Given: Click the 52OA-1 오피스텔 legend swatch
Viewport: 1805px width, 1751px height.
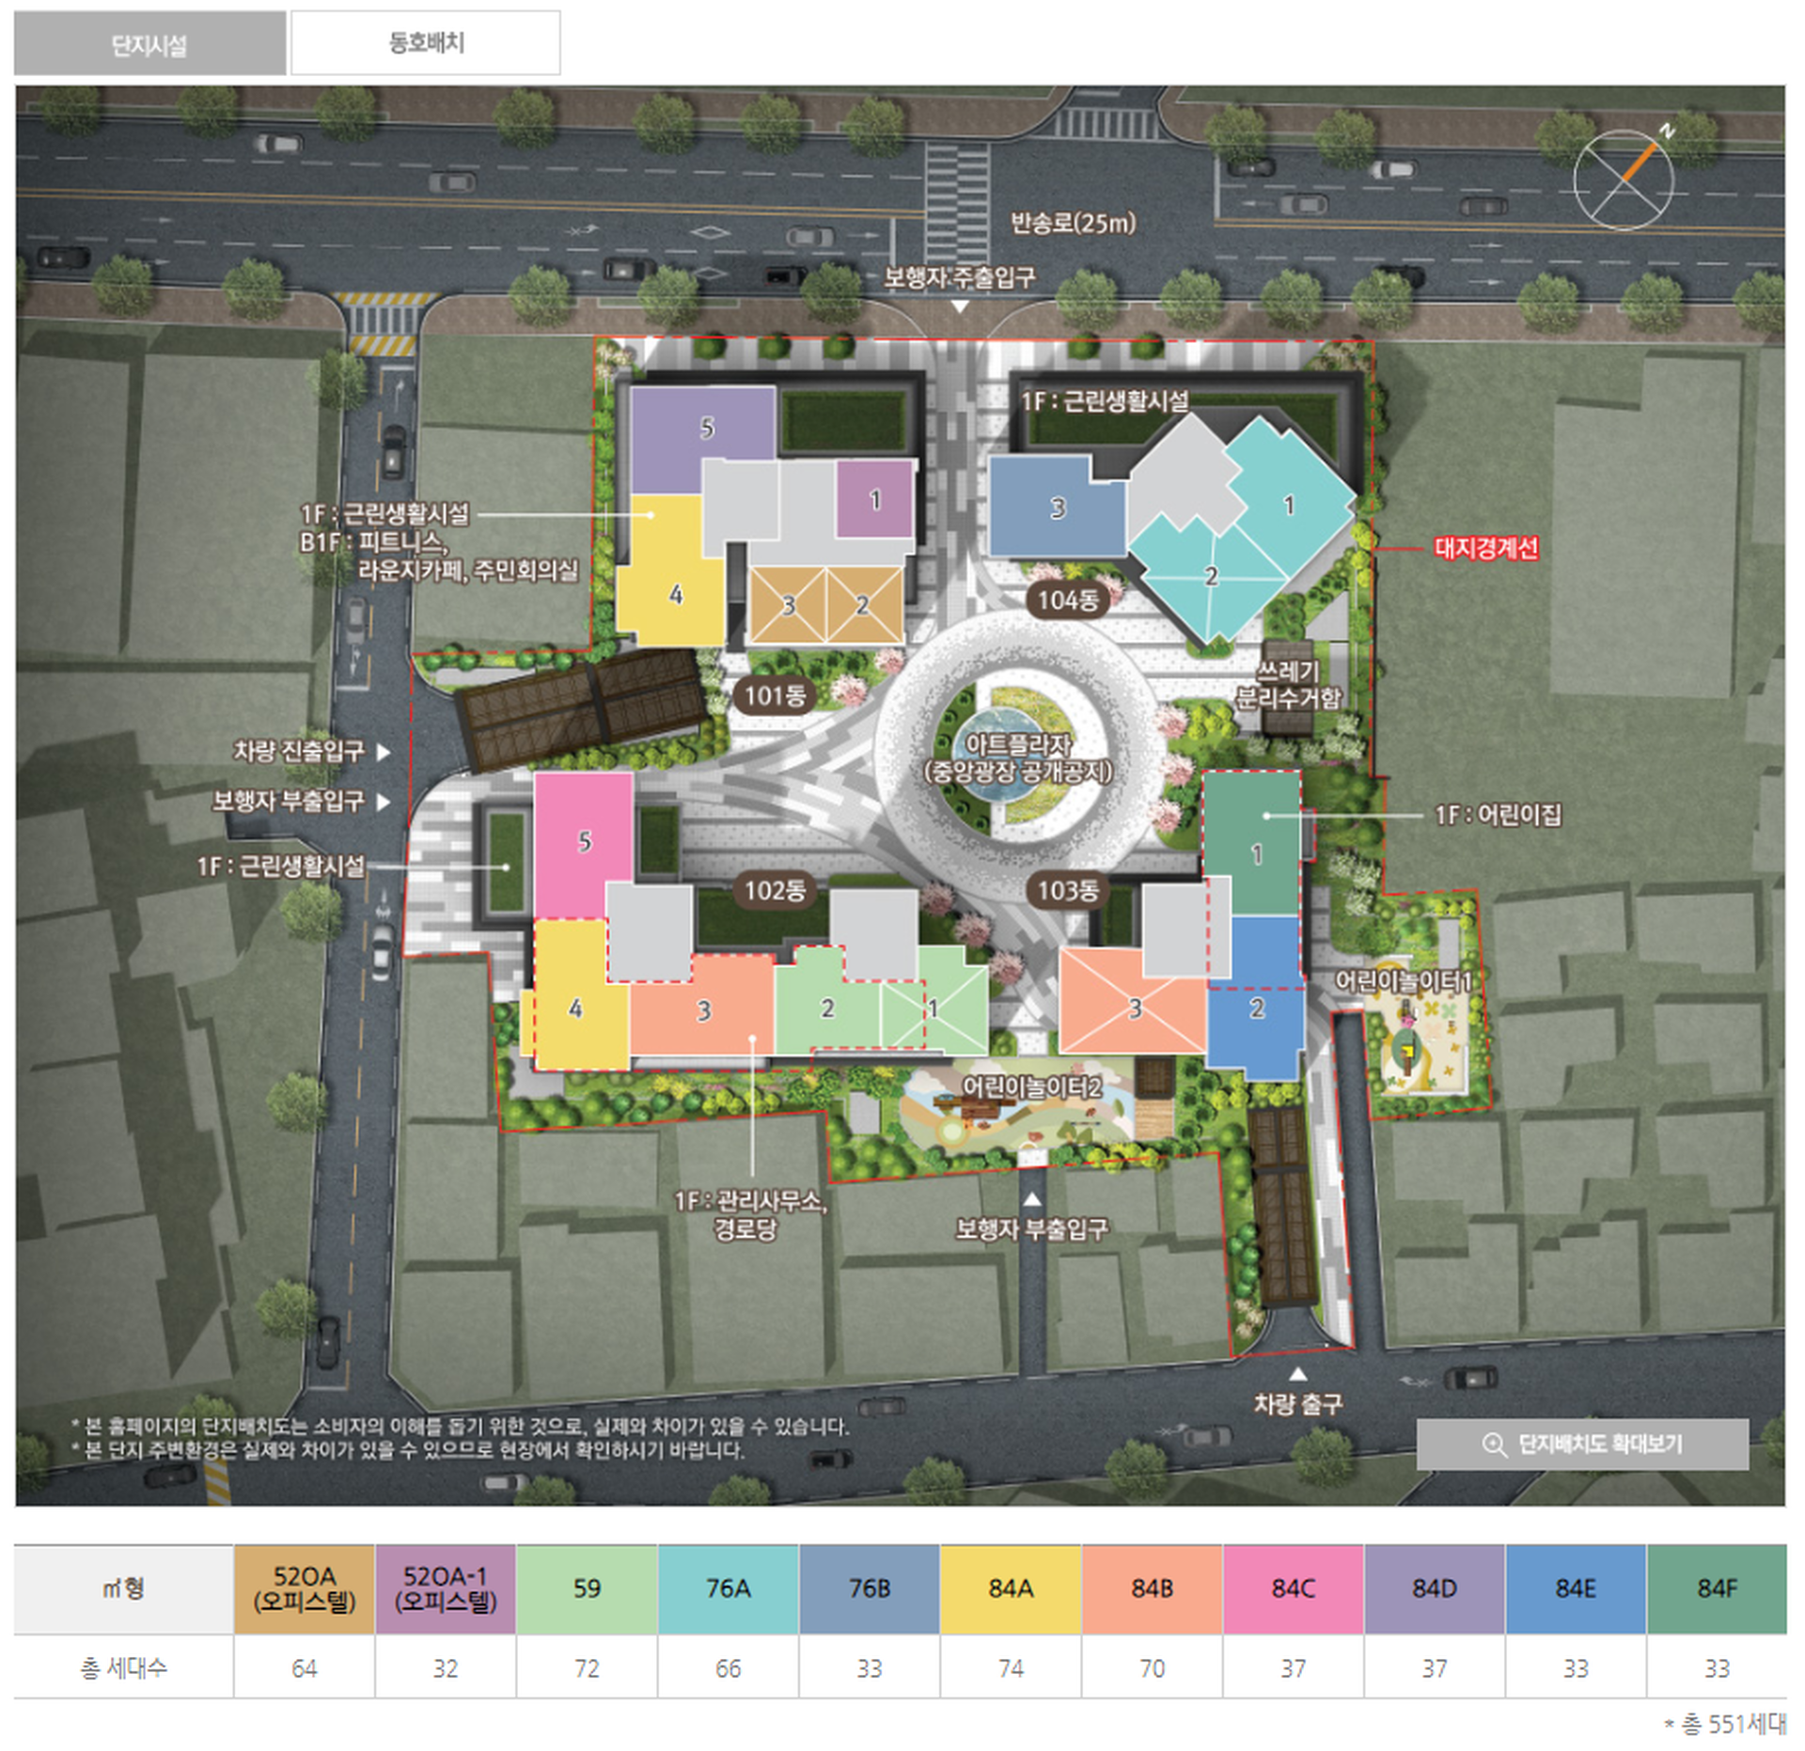Looking at the screenshot, I should [x=446, y=1589].
